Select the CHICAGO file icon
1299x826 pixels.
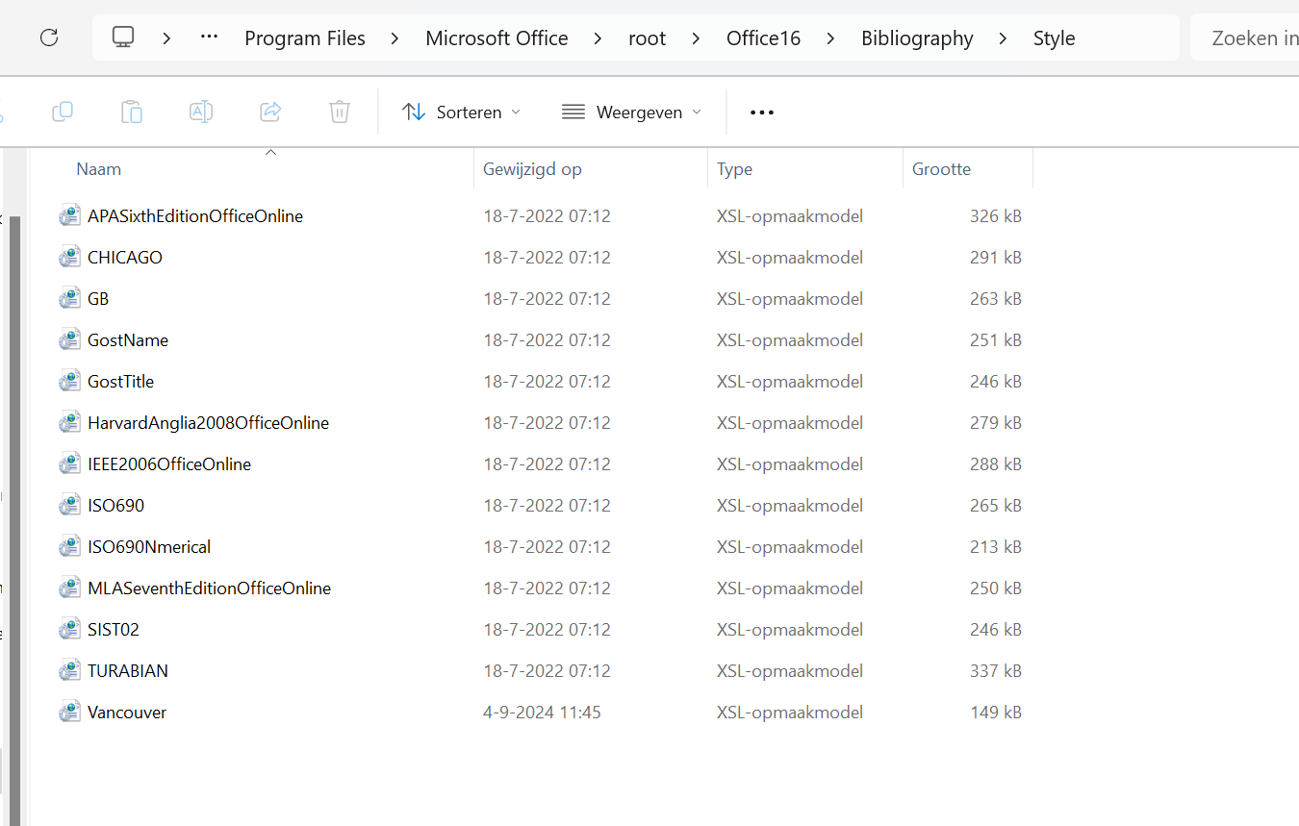[69, 258]
